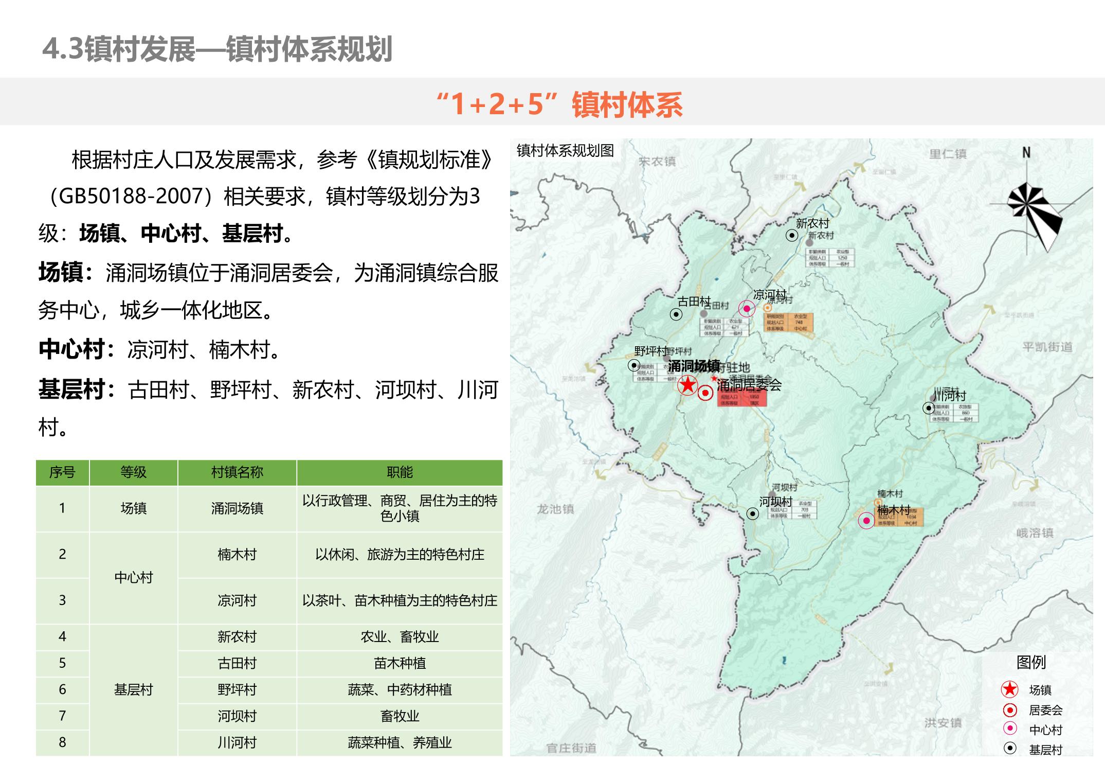Click the 职能 table column header
1105x782 pixels.
pyautogui.click(x=400, y=472)
